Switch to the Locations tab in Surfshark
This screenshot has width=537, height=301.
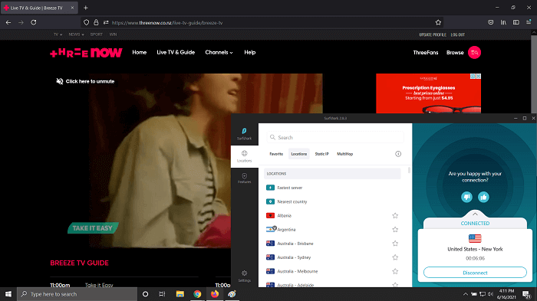click(x=299, y=154)
